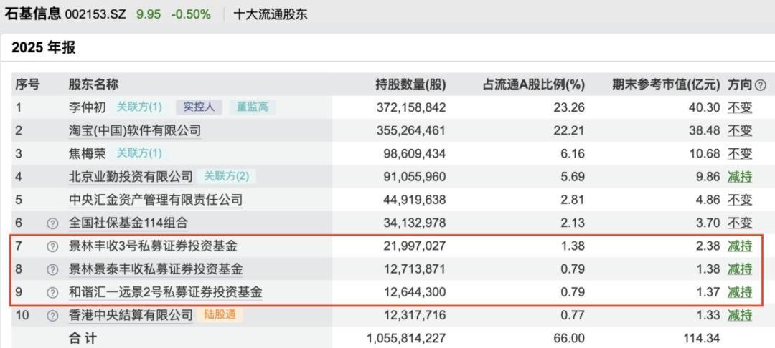Open 淘宝(中国)软件有限公司 shareholder link

click(134, 131)
